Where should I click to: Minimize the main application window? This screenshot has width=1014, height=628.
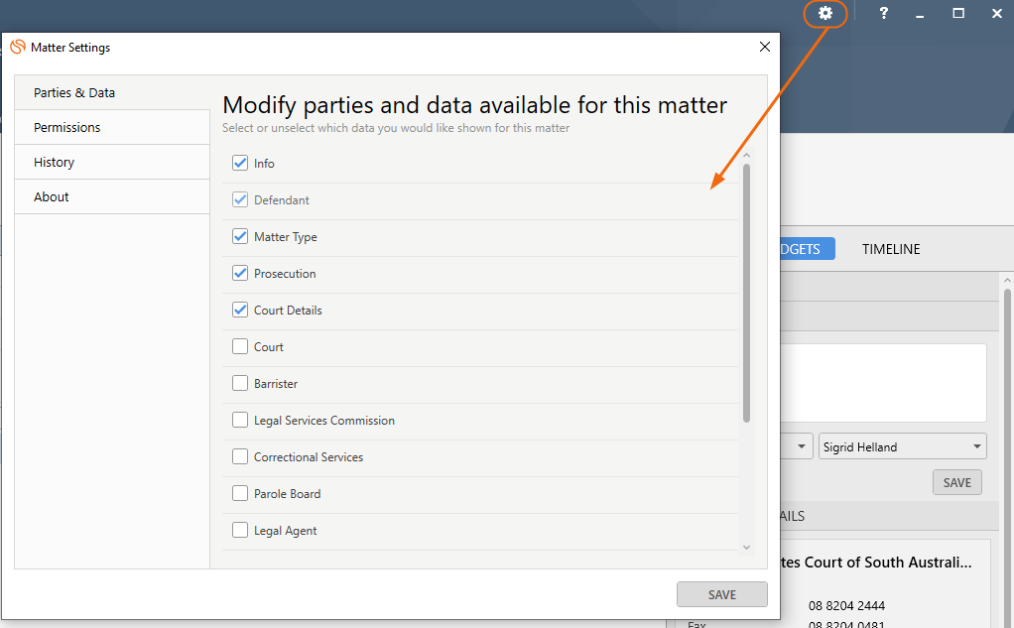(920, 14)
